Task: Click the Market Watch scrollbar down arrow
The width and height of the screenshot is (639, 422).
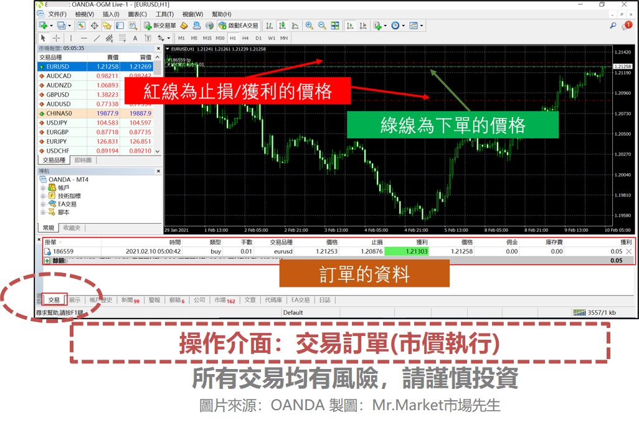Action: point(158,151)
